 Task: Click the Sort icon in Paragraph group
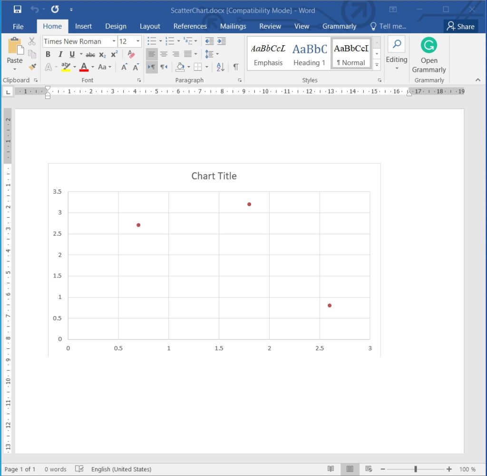tap(219, 67)
